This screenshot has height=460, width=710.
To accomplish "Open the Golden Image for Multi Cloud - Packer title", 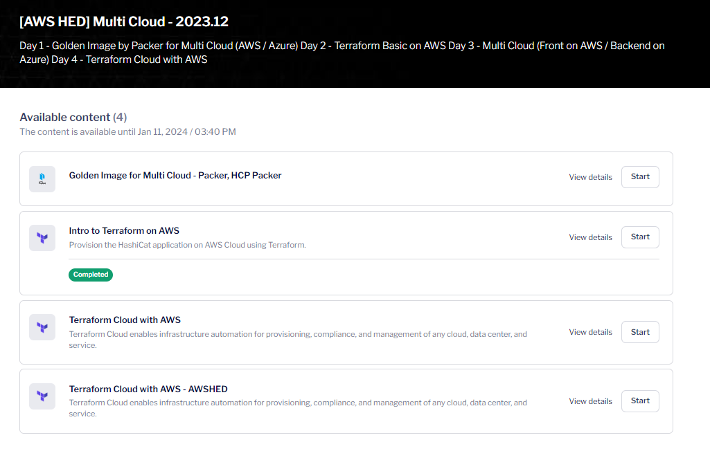I will pos(175,176).
